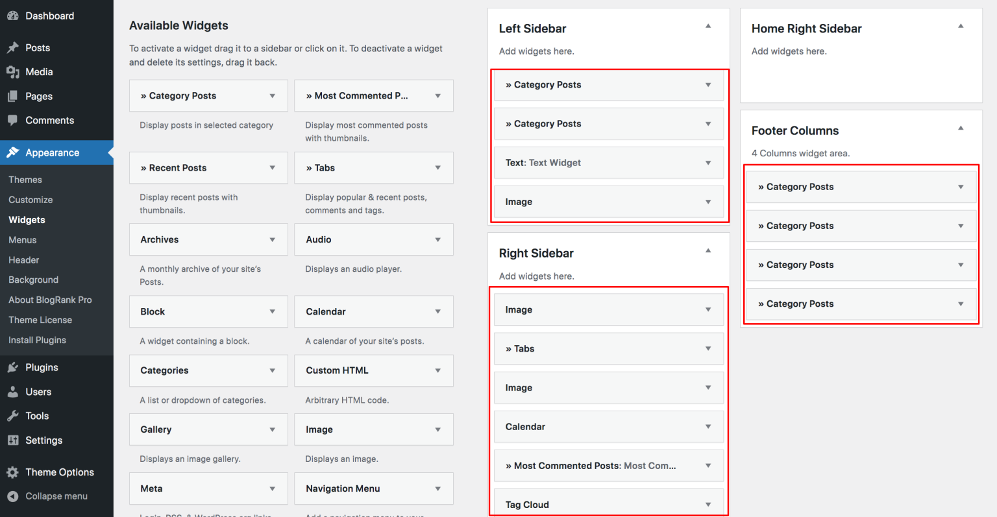The image size is (997, 517).
Task: Open the Customize submenu item
Action: coord(31,200)
